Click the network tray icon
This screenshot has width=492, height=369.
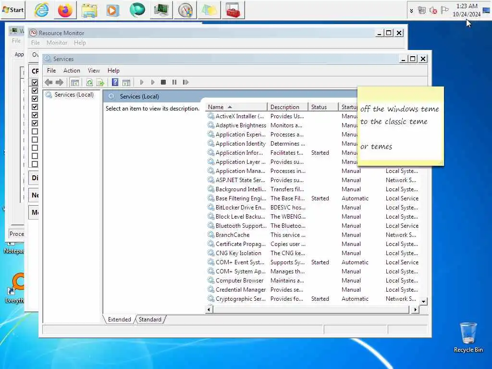[422, 11]
